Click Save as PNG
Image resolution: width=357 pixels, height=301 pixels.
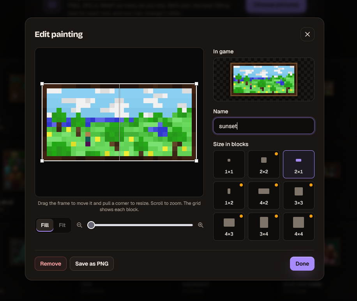click(x=92, y=264)
